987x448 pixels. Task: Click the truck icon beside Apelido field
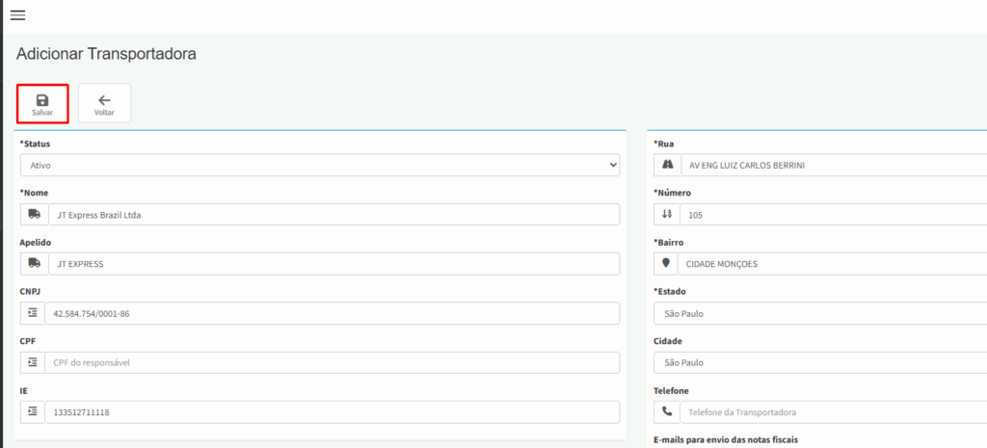pos(34,264)
